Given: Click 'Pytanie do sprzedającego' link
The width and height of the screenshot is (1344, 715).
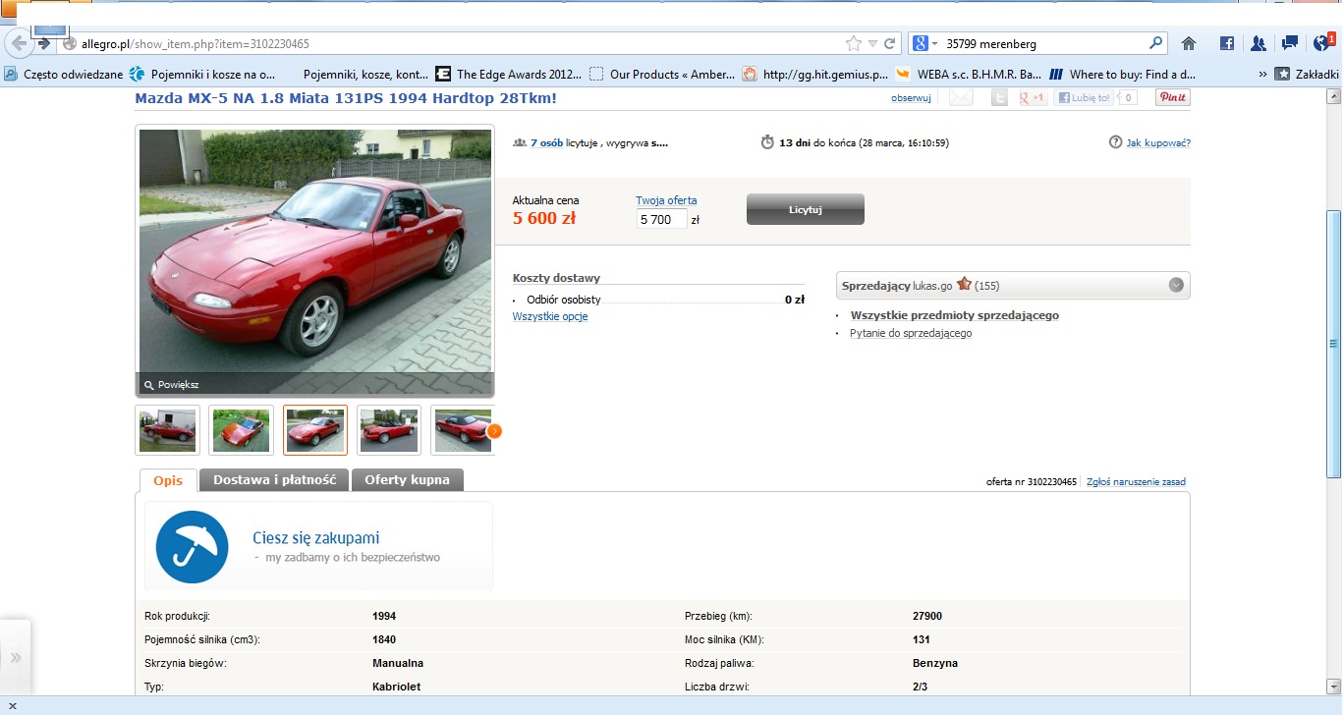Looking at the screenshot, I should coord(911,333).
